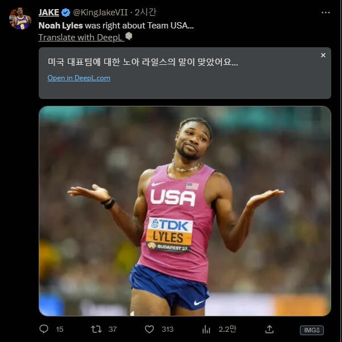Open the @KingJakeVII handle link
Screen dimensions: 342x342
coord(101,13)
